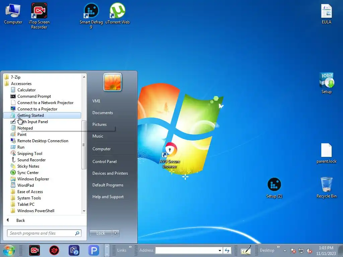Image resolution: width=343 pixels, height=257 pixels.
Task: Open Tablet PC Input Panel taskbar icon
Action: click(x=246, y=250)
